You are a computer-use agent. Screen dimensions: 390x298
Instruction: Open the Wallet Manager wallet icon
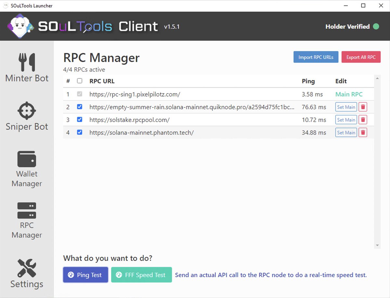coord(27,159)
